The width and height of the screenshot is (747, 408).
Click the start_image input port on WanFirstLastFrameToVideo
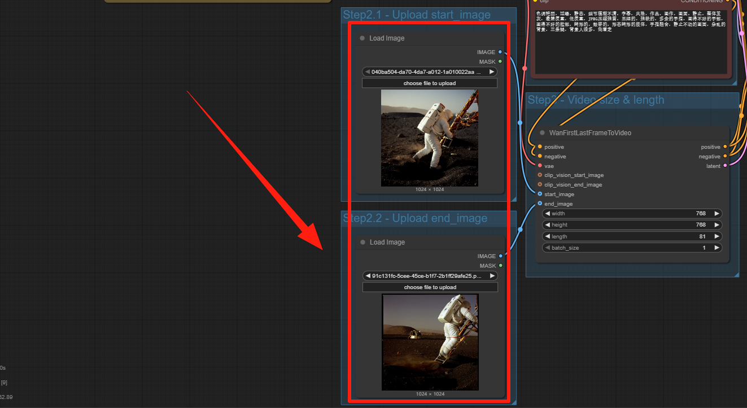pos(540,194)
